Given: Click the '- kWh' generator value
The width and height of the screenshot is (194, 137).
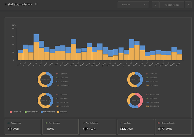Looking at the screenshot, I should tap(49, 129).
